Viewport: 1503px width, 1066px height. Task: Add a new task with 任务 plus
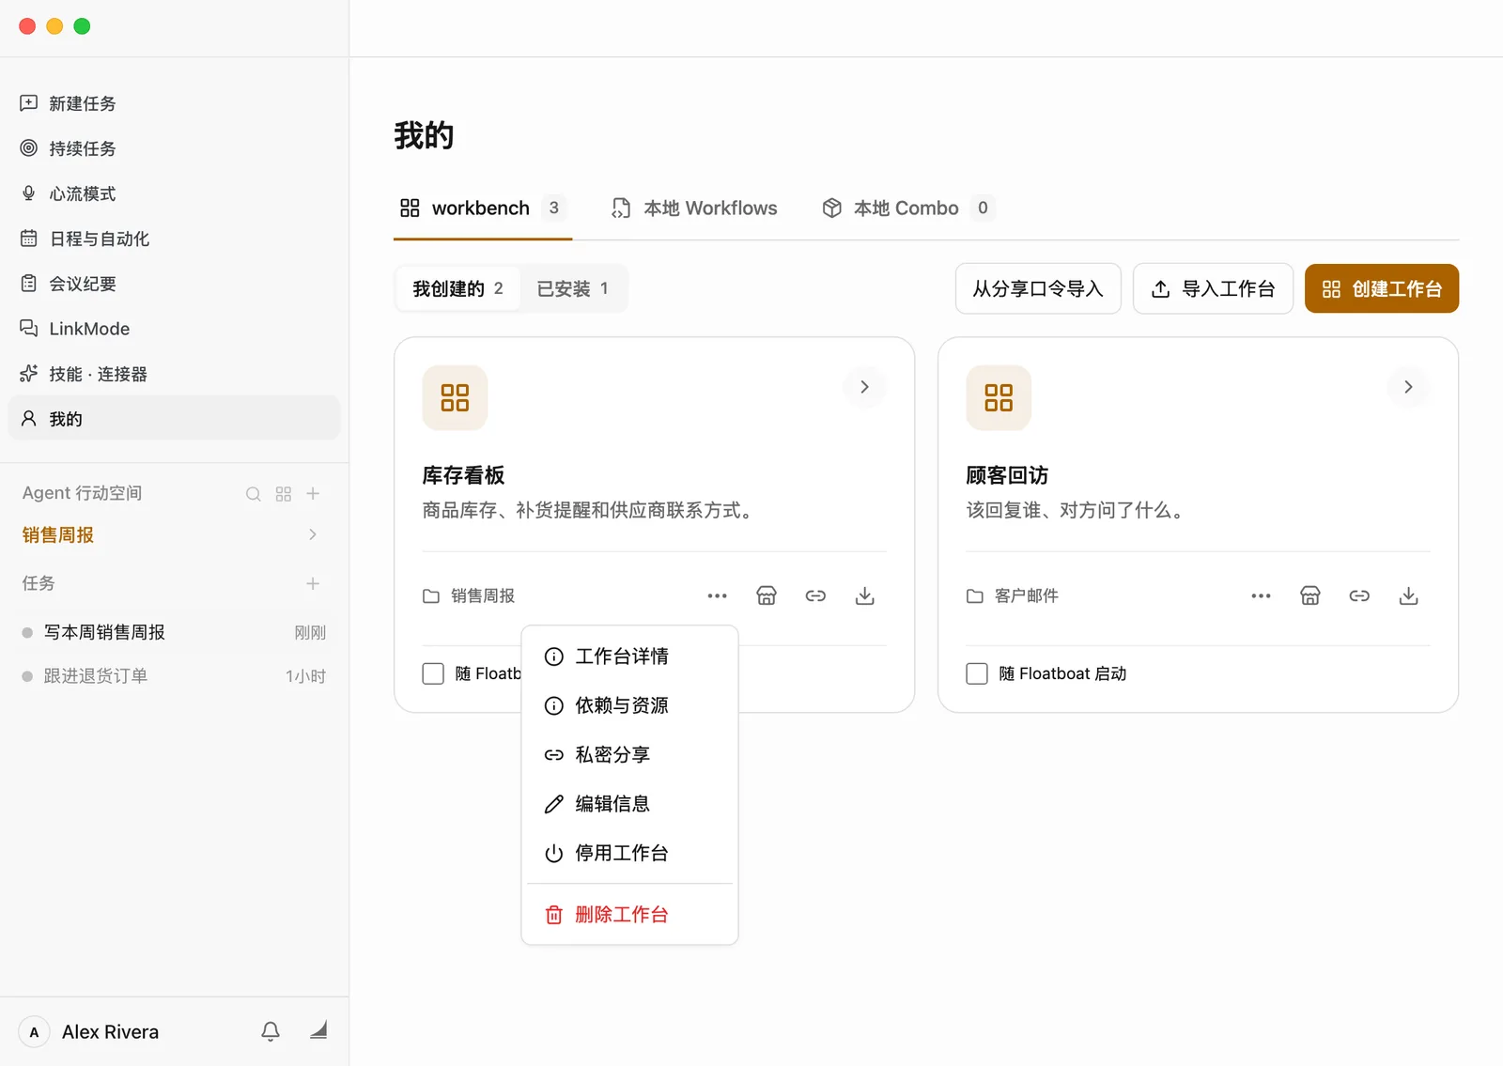pos(313,583)
